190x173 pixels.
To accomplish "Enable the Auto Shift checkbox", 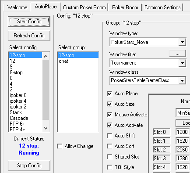I will click(109, 136).
